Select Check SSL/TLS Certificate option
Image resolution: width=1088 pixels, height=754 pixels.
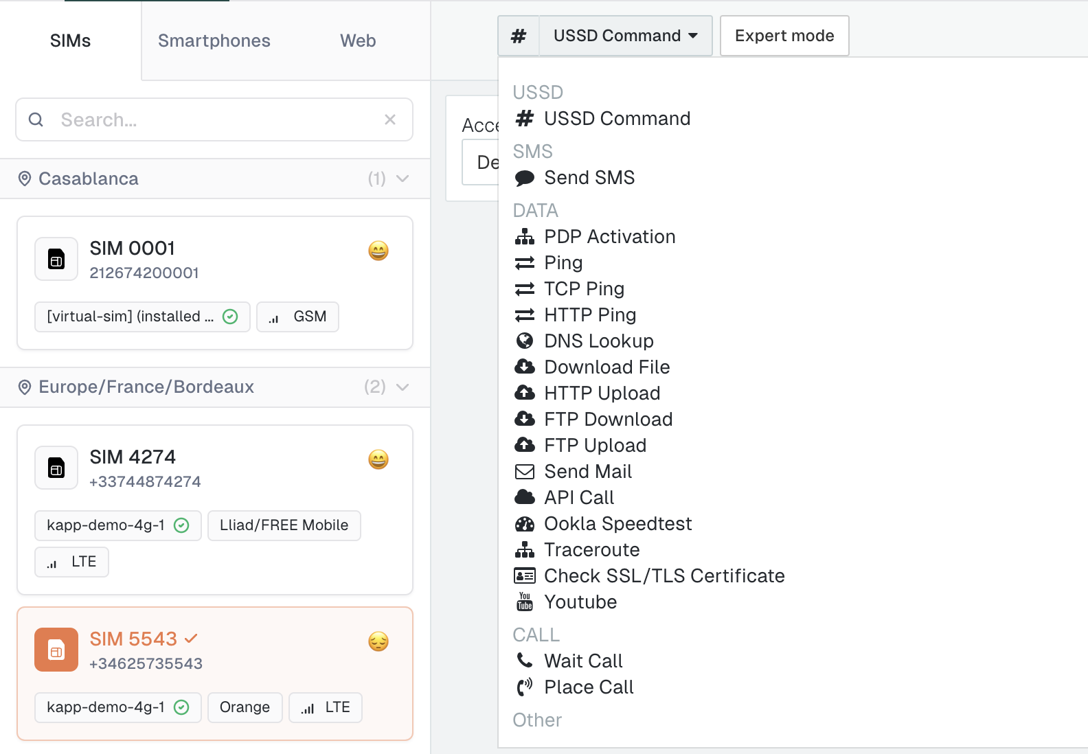(x=664, y=576)
